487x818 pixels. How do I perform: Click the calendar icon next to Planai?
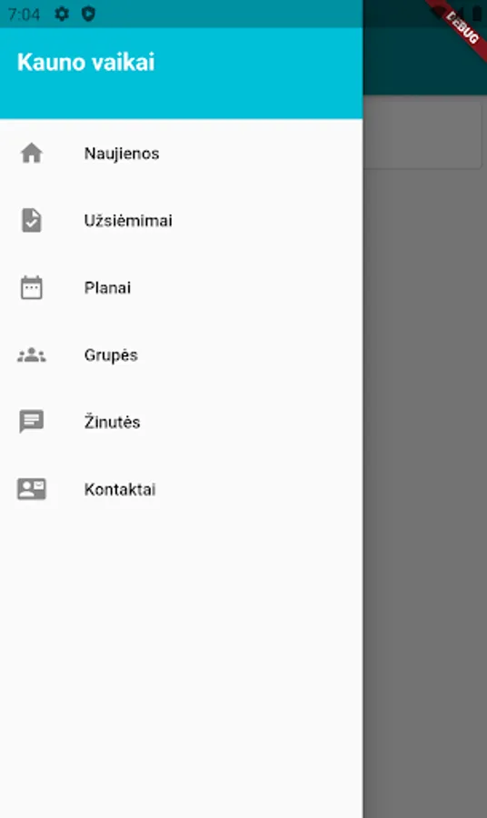coord(31,287)
